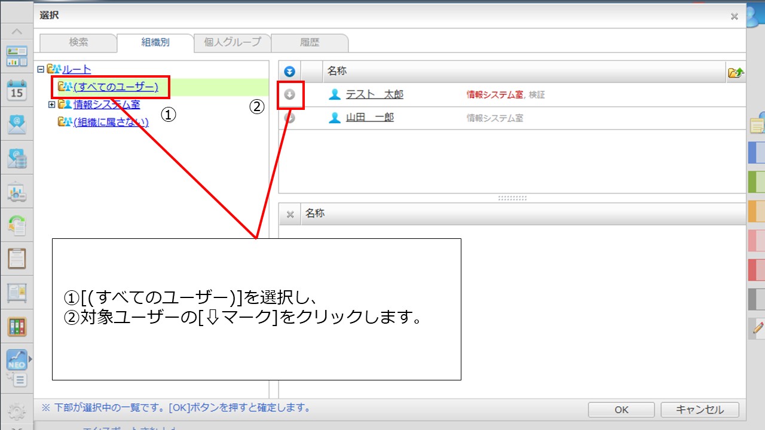Switch to the 個人グループ tab
This screenshot has height=430, width=765.
(232, 42)
